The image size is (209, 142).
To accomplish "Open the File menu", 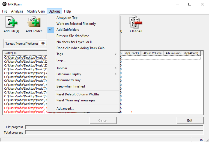I will [x=5, y=11].
